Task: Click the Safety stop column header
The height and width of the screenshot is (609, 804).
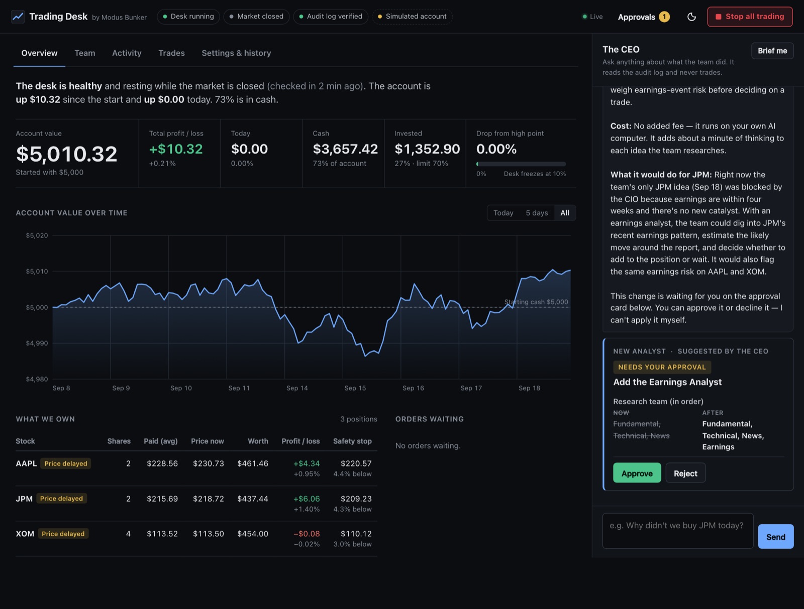Action: [x=352, y=441]
